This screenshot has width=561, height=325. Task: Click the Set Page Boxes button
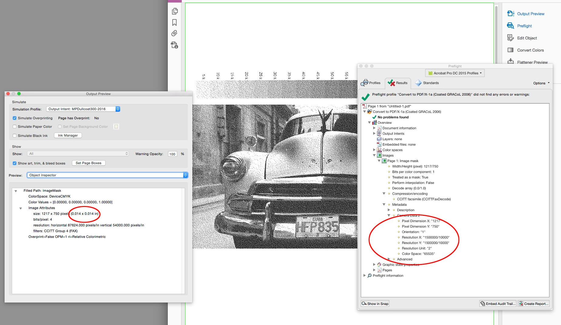89,163
